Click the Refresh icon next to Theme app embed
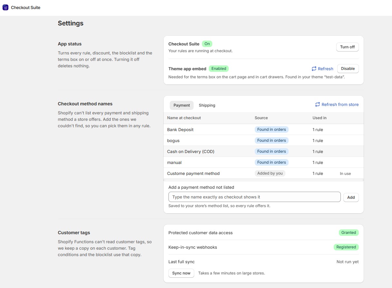The image size is (392, 288). point(314,69)
